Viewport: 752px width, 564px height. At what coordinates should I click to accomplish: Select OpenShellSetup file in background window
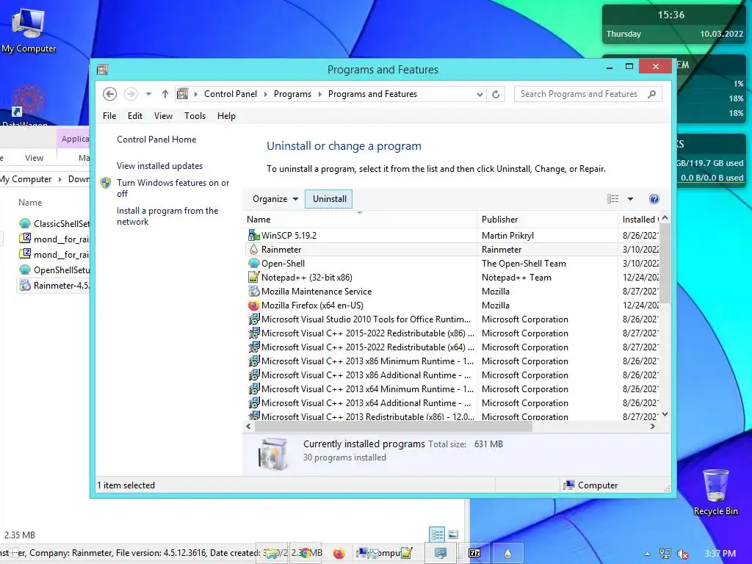click(54, 270)
